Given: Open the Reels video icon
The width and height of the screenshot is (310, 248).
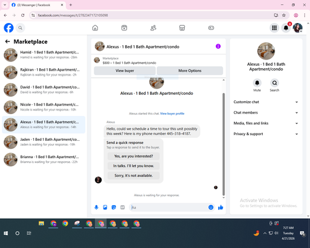Looking at the screenshot, I should point(124,28).
